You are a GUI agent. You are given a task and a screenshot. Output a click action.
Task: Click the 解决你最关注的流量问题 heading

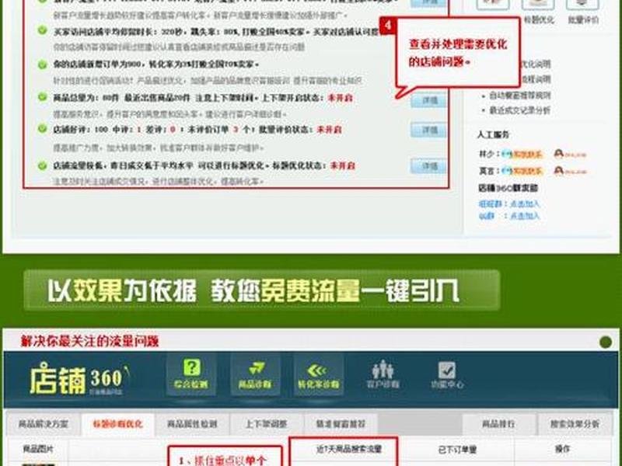tap(89, 341)
